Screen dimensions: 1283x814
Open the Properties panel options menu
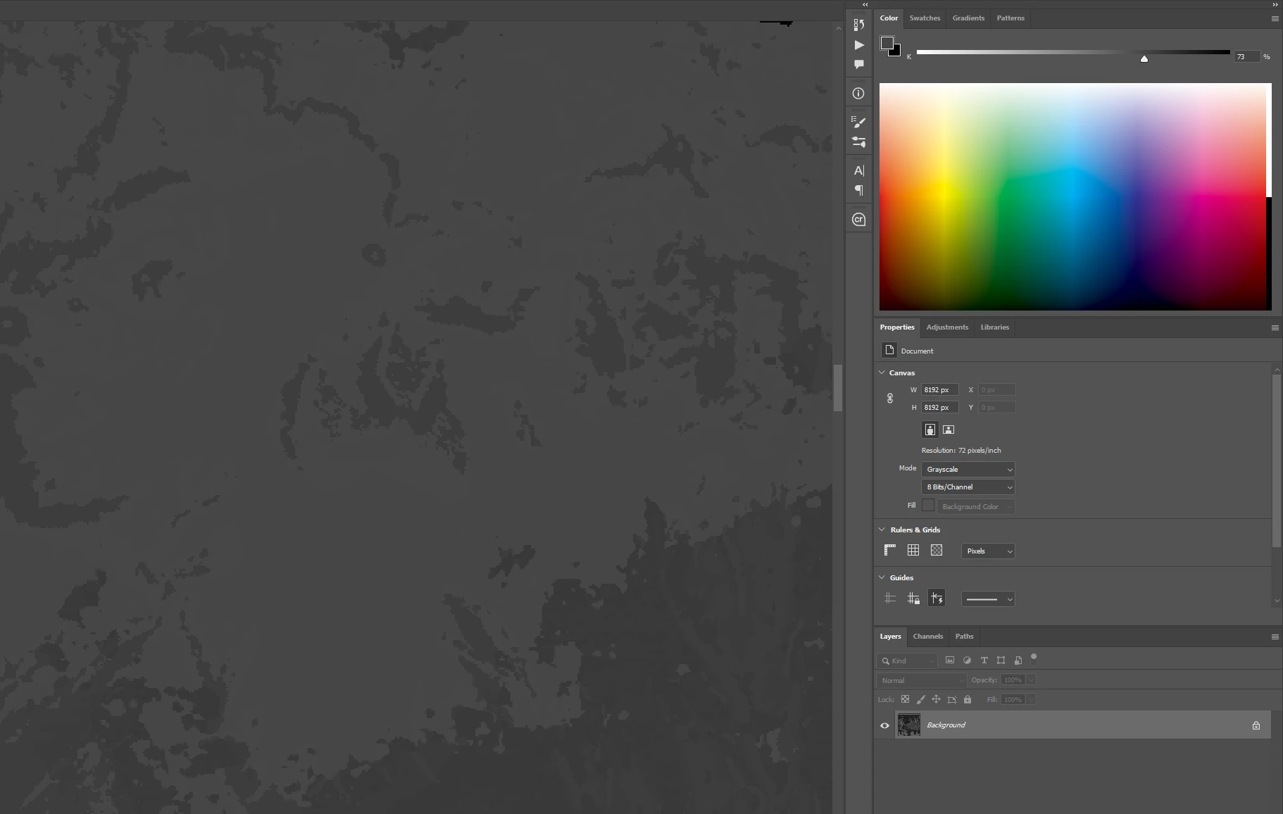tap(1275, 327)
